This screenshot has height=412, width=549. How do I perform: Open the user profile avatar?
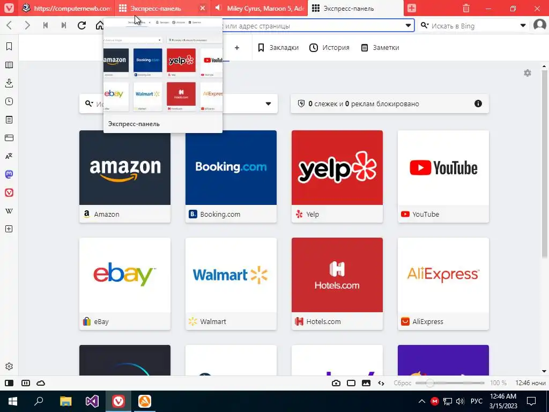coord(540,25)
